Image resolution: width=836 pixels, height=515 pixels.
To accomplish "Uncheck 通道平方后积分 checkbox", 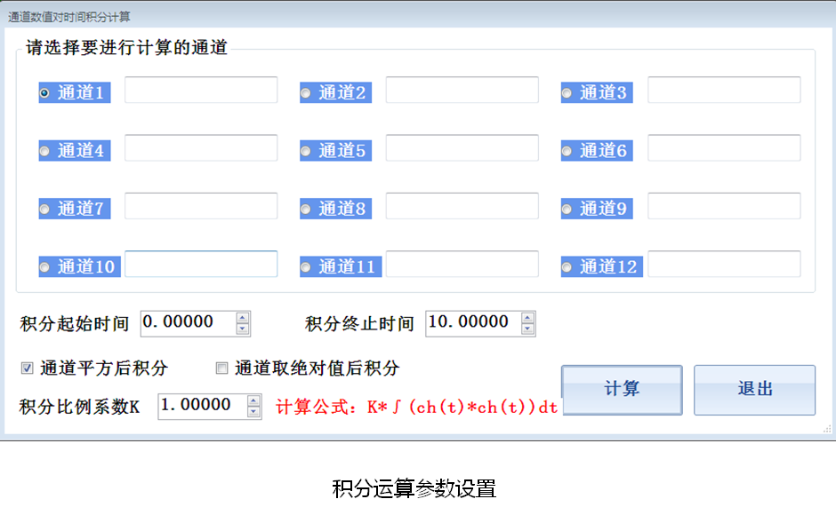I will [x=28, y=368].
